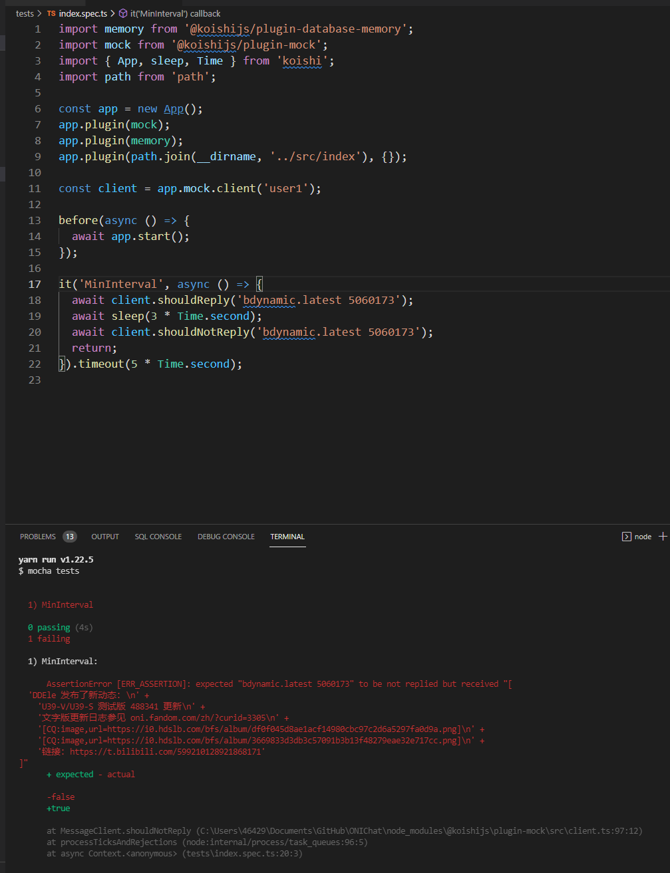Open the DEBUG CONSOLE panel tab
This screenshot has width=670, height=873.
pos(226,537)
